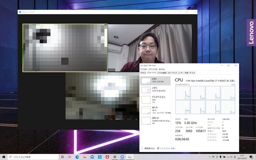Open the clock showing 0:15 2021/02/07

coord(242,157)
